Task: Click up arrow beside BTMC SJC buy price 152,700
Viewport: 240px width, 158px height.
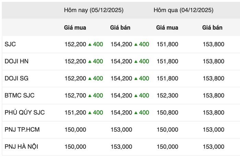Action: pyautogui.click(x=90, y=95)
